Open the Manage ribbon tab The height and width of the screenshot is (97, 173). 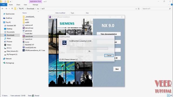pos(35,5)
